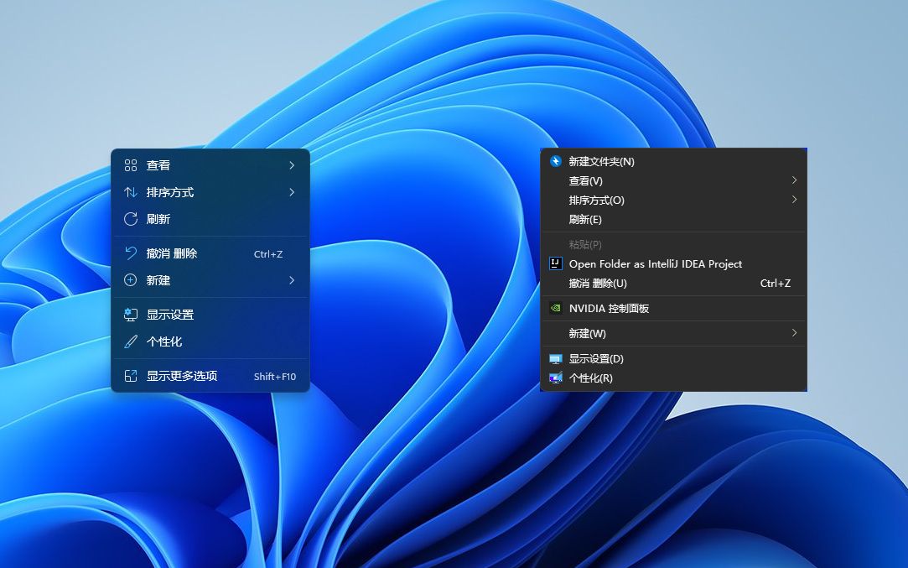908x568 pixels.
Task: Click the IntelliJ IDEA logo icon
Action: pyautogui.click(x=555, y=263)
